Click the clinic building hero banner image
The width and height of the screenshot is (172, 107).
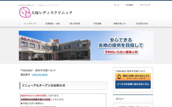click(x=86, y=46)
